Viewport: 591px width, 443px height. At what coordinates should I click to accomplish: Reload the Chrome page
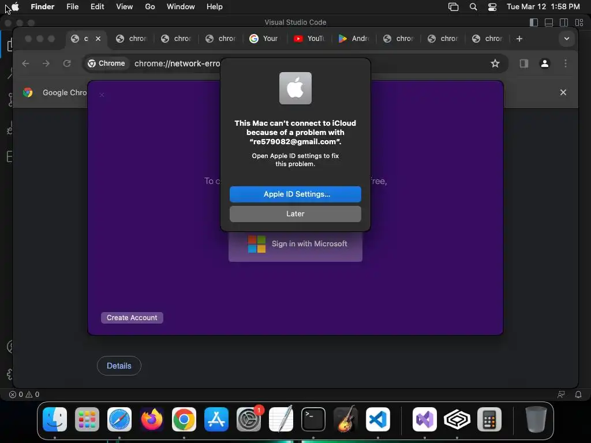67,63
